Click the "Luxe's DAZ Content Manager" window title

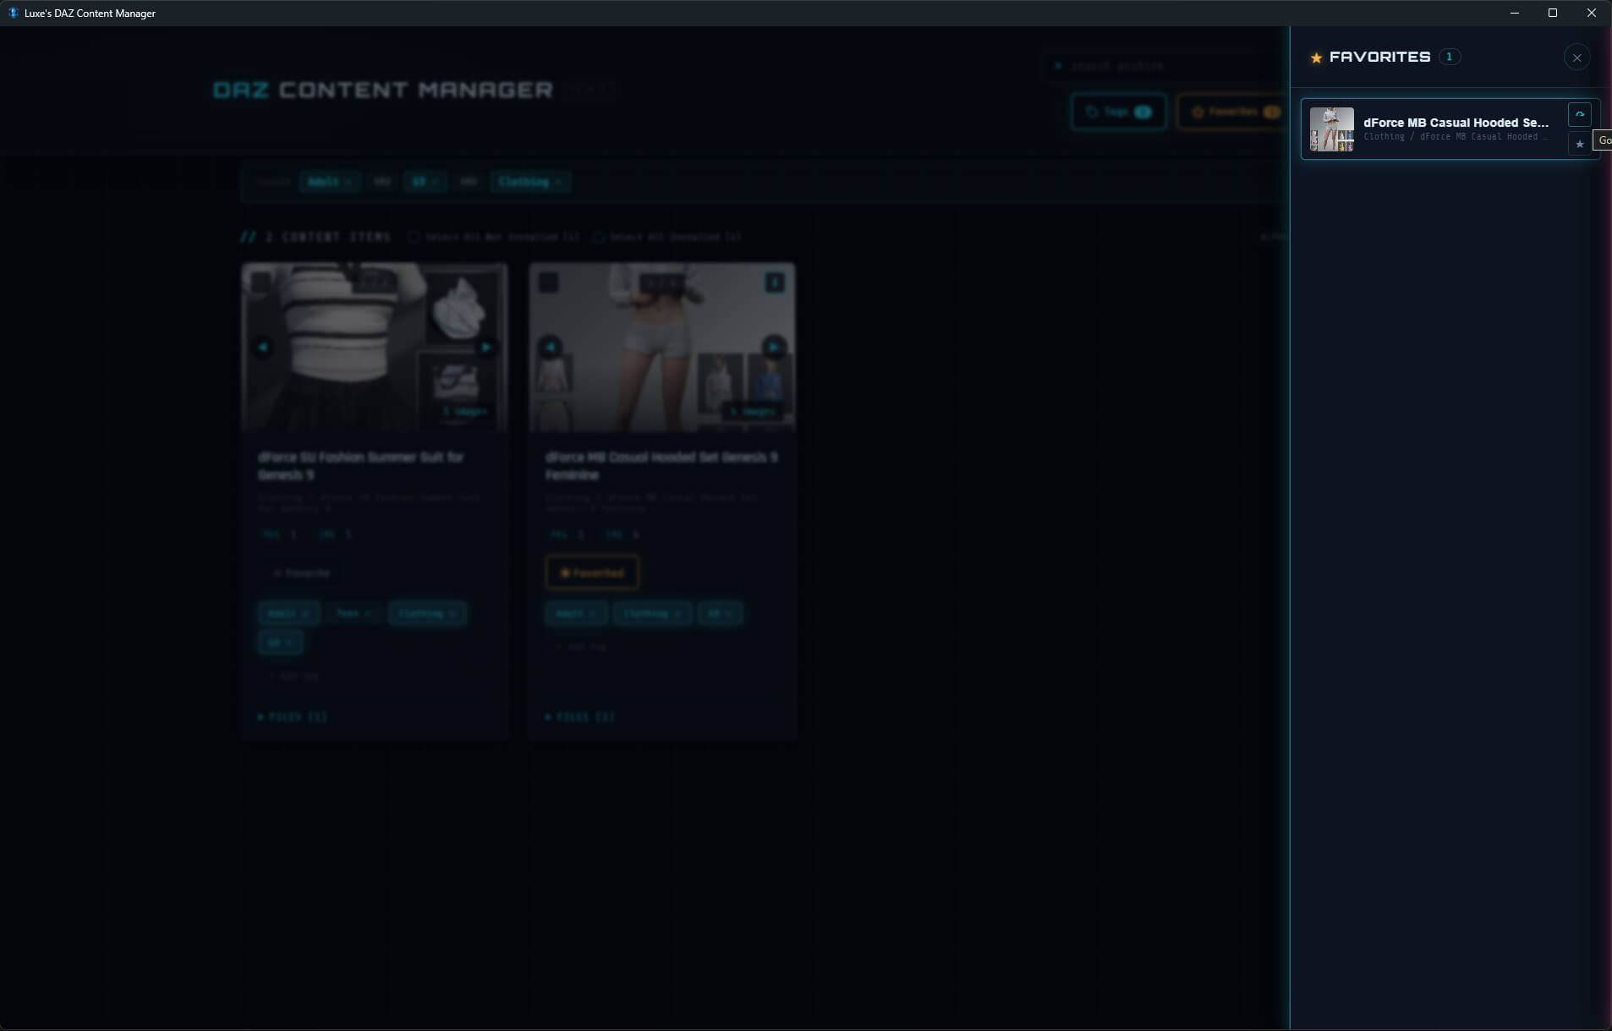pos(90,14)
